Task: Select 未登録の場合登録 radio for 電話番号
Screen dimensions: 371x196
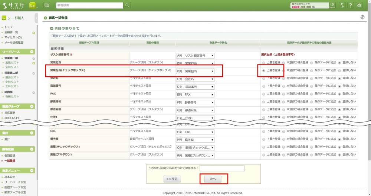Action: (x=284, y=86)
